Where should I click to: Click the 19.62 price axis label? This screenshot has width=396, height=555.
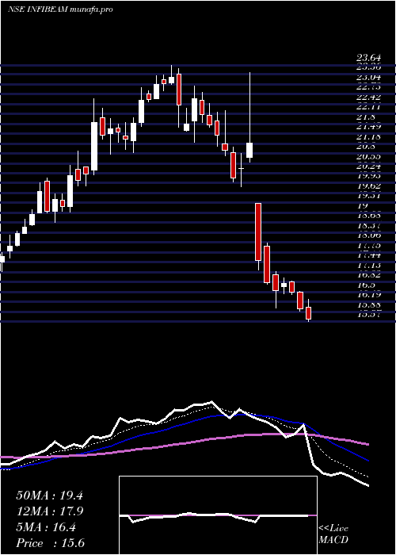tap(368, 186)
